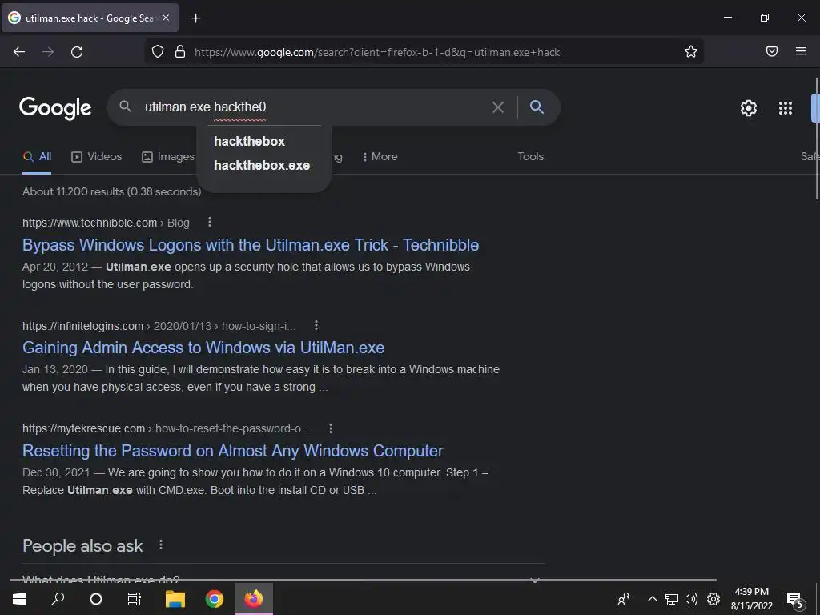The image size is (820, 615).
Task: Click the Firefox taskbar icon
Action: pyautogui.click(x=254, y=598)
